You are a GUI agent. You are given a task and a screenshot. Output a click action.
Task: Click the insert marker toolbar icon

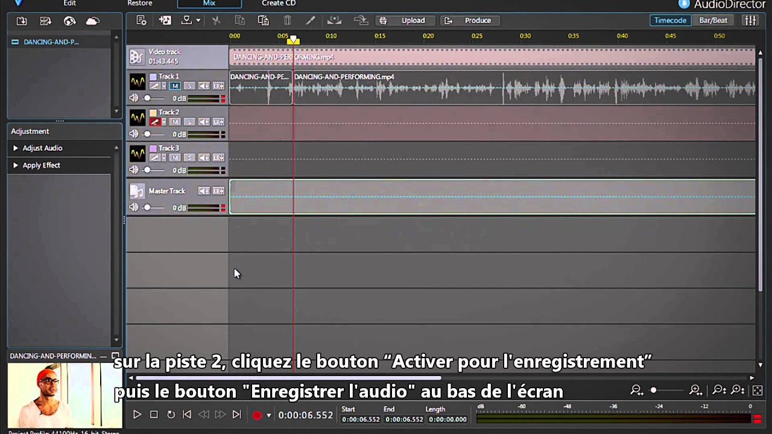[187, 20]
